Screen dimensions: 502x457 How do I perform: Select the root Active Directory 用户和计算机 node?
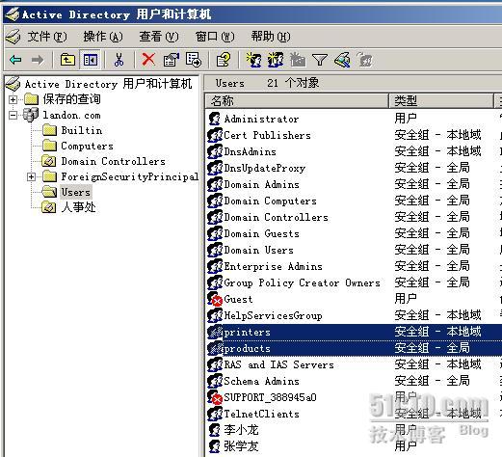(x=109, y=84)
